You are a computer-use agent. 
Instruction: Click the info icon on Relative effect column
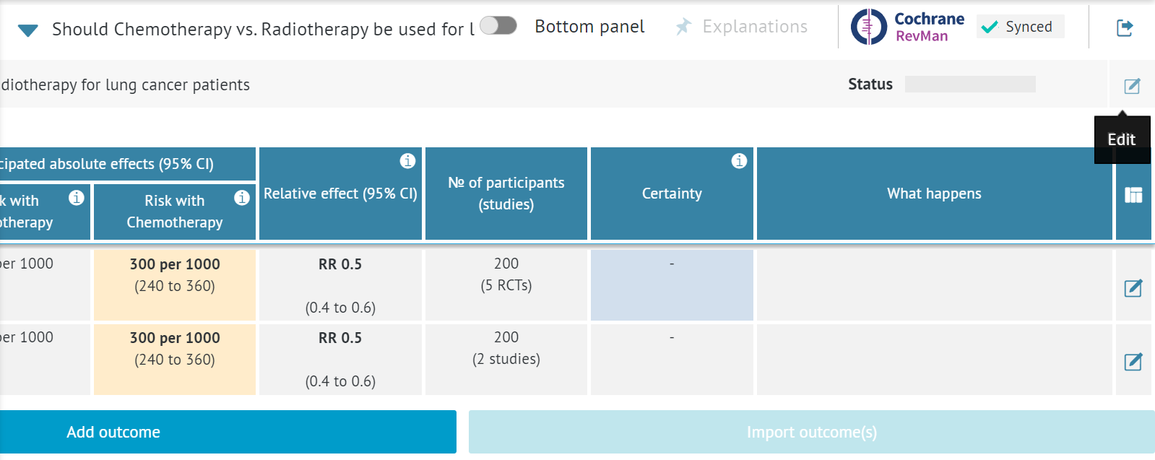[x=408, y=162]
